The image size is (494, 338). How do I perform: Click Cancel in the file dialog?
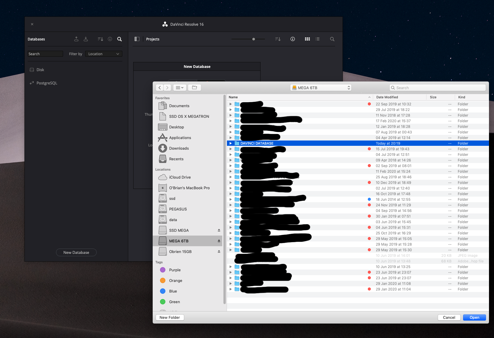coord(449,317)
